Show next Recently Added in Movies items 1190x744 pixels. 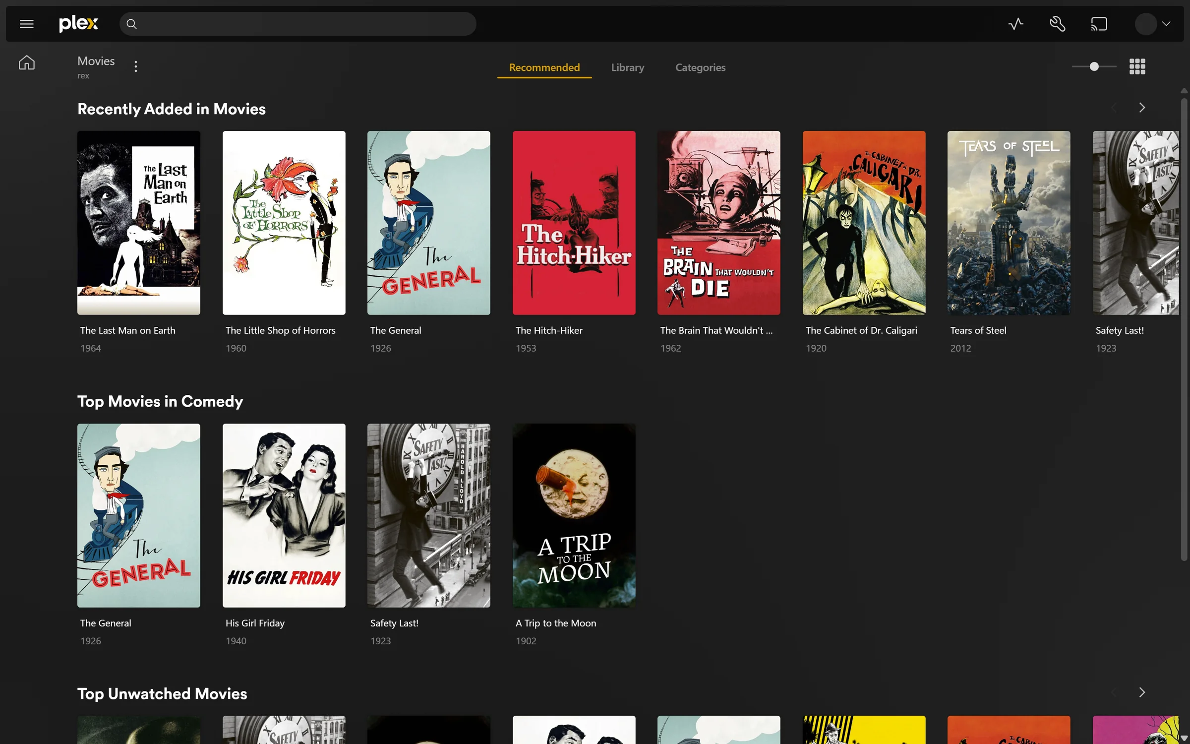tap(1142, 108)
